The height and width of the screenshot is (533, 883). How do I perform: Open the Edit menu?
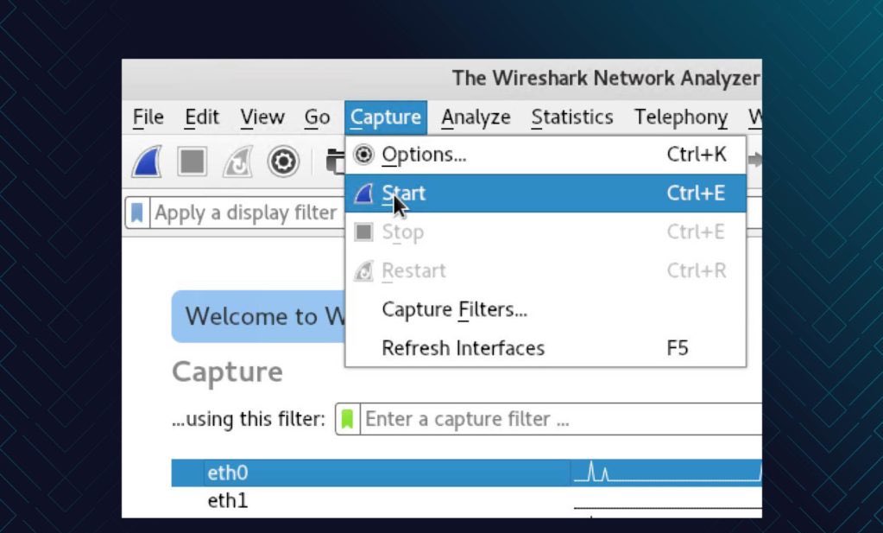(202, 117)
